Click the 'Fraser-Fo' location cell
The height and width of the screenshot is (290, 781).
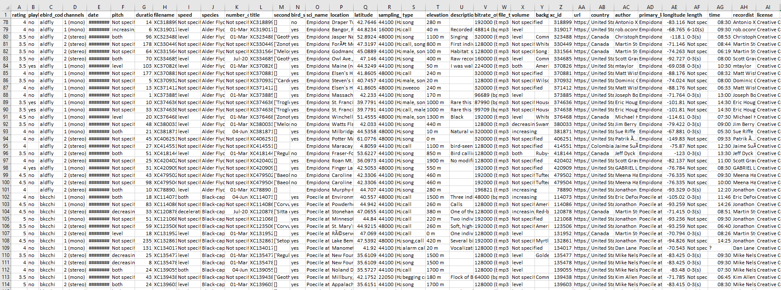[341, 153]
